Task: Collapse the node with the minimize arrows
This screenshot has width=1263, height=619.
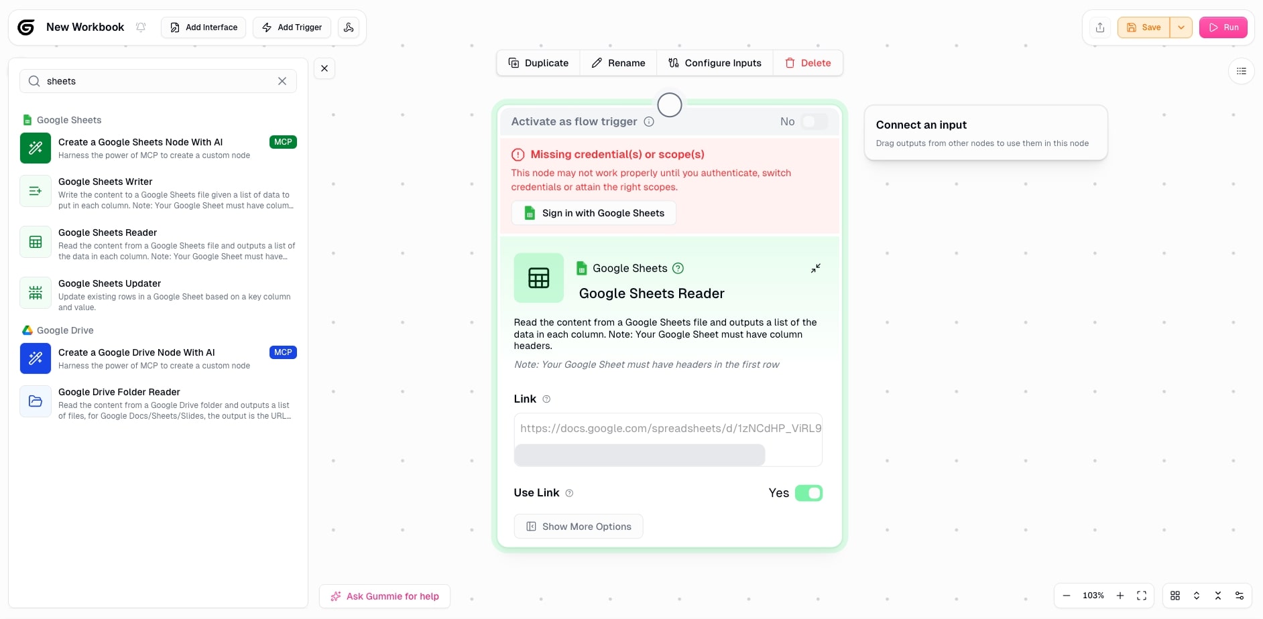Action: (x=816, y=269)
